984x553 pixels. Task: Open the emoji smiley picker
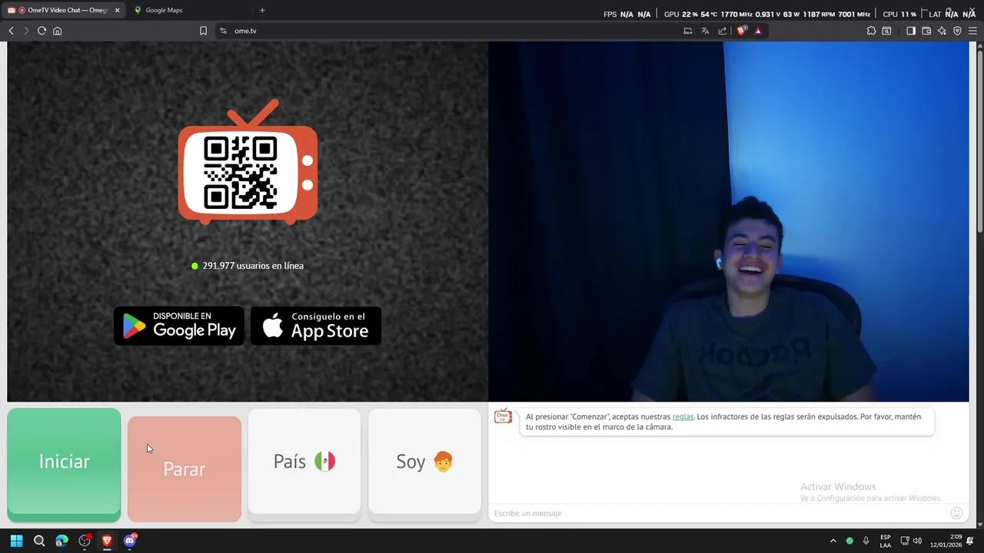tap(956, 513)
